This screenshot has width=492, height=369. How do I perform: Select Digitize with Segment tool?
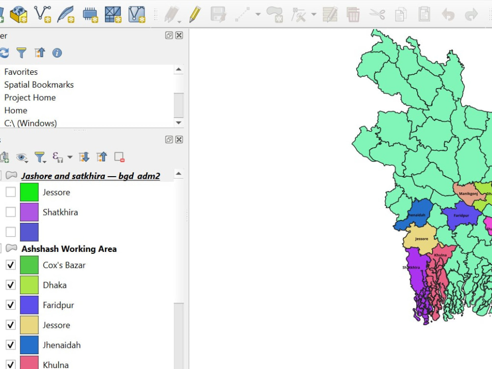tap(242, 14)
